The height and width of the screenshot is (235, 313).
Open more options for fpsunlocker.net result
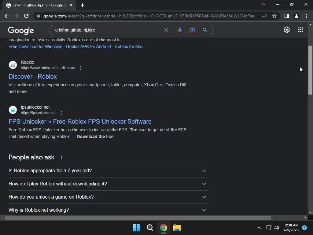[62, 113]
